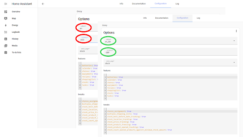Expand the entry_page dropdown showing stock
This screenshot has height=137, width=243.
click(x=170, y=62)
